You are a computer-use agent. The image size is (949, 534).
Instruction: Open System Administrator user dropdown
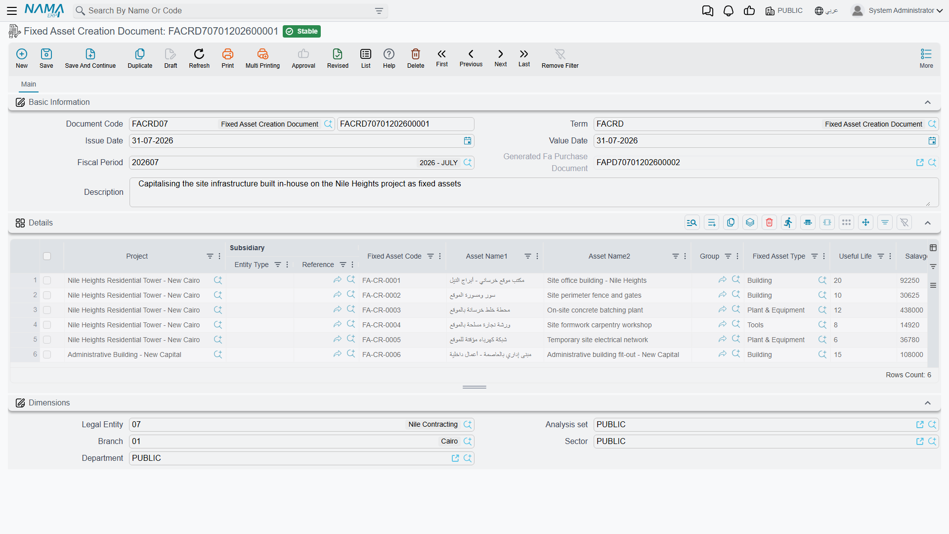[897, 11]
